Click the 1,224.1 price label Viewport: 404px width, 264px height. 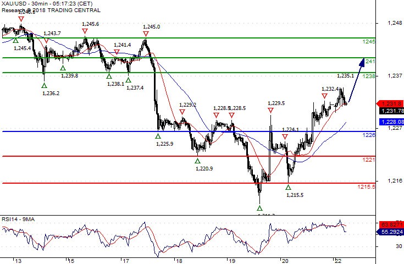(290, 129)
